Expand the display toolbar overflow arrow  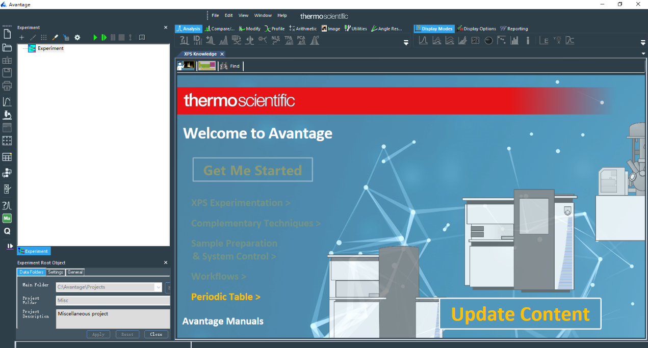point(643,43)
